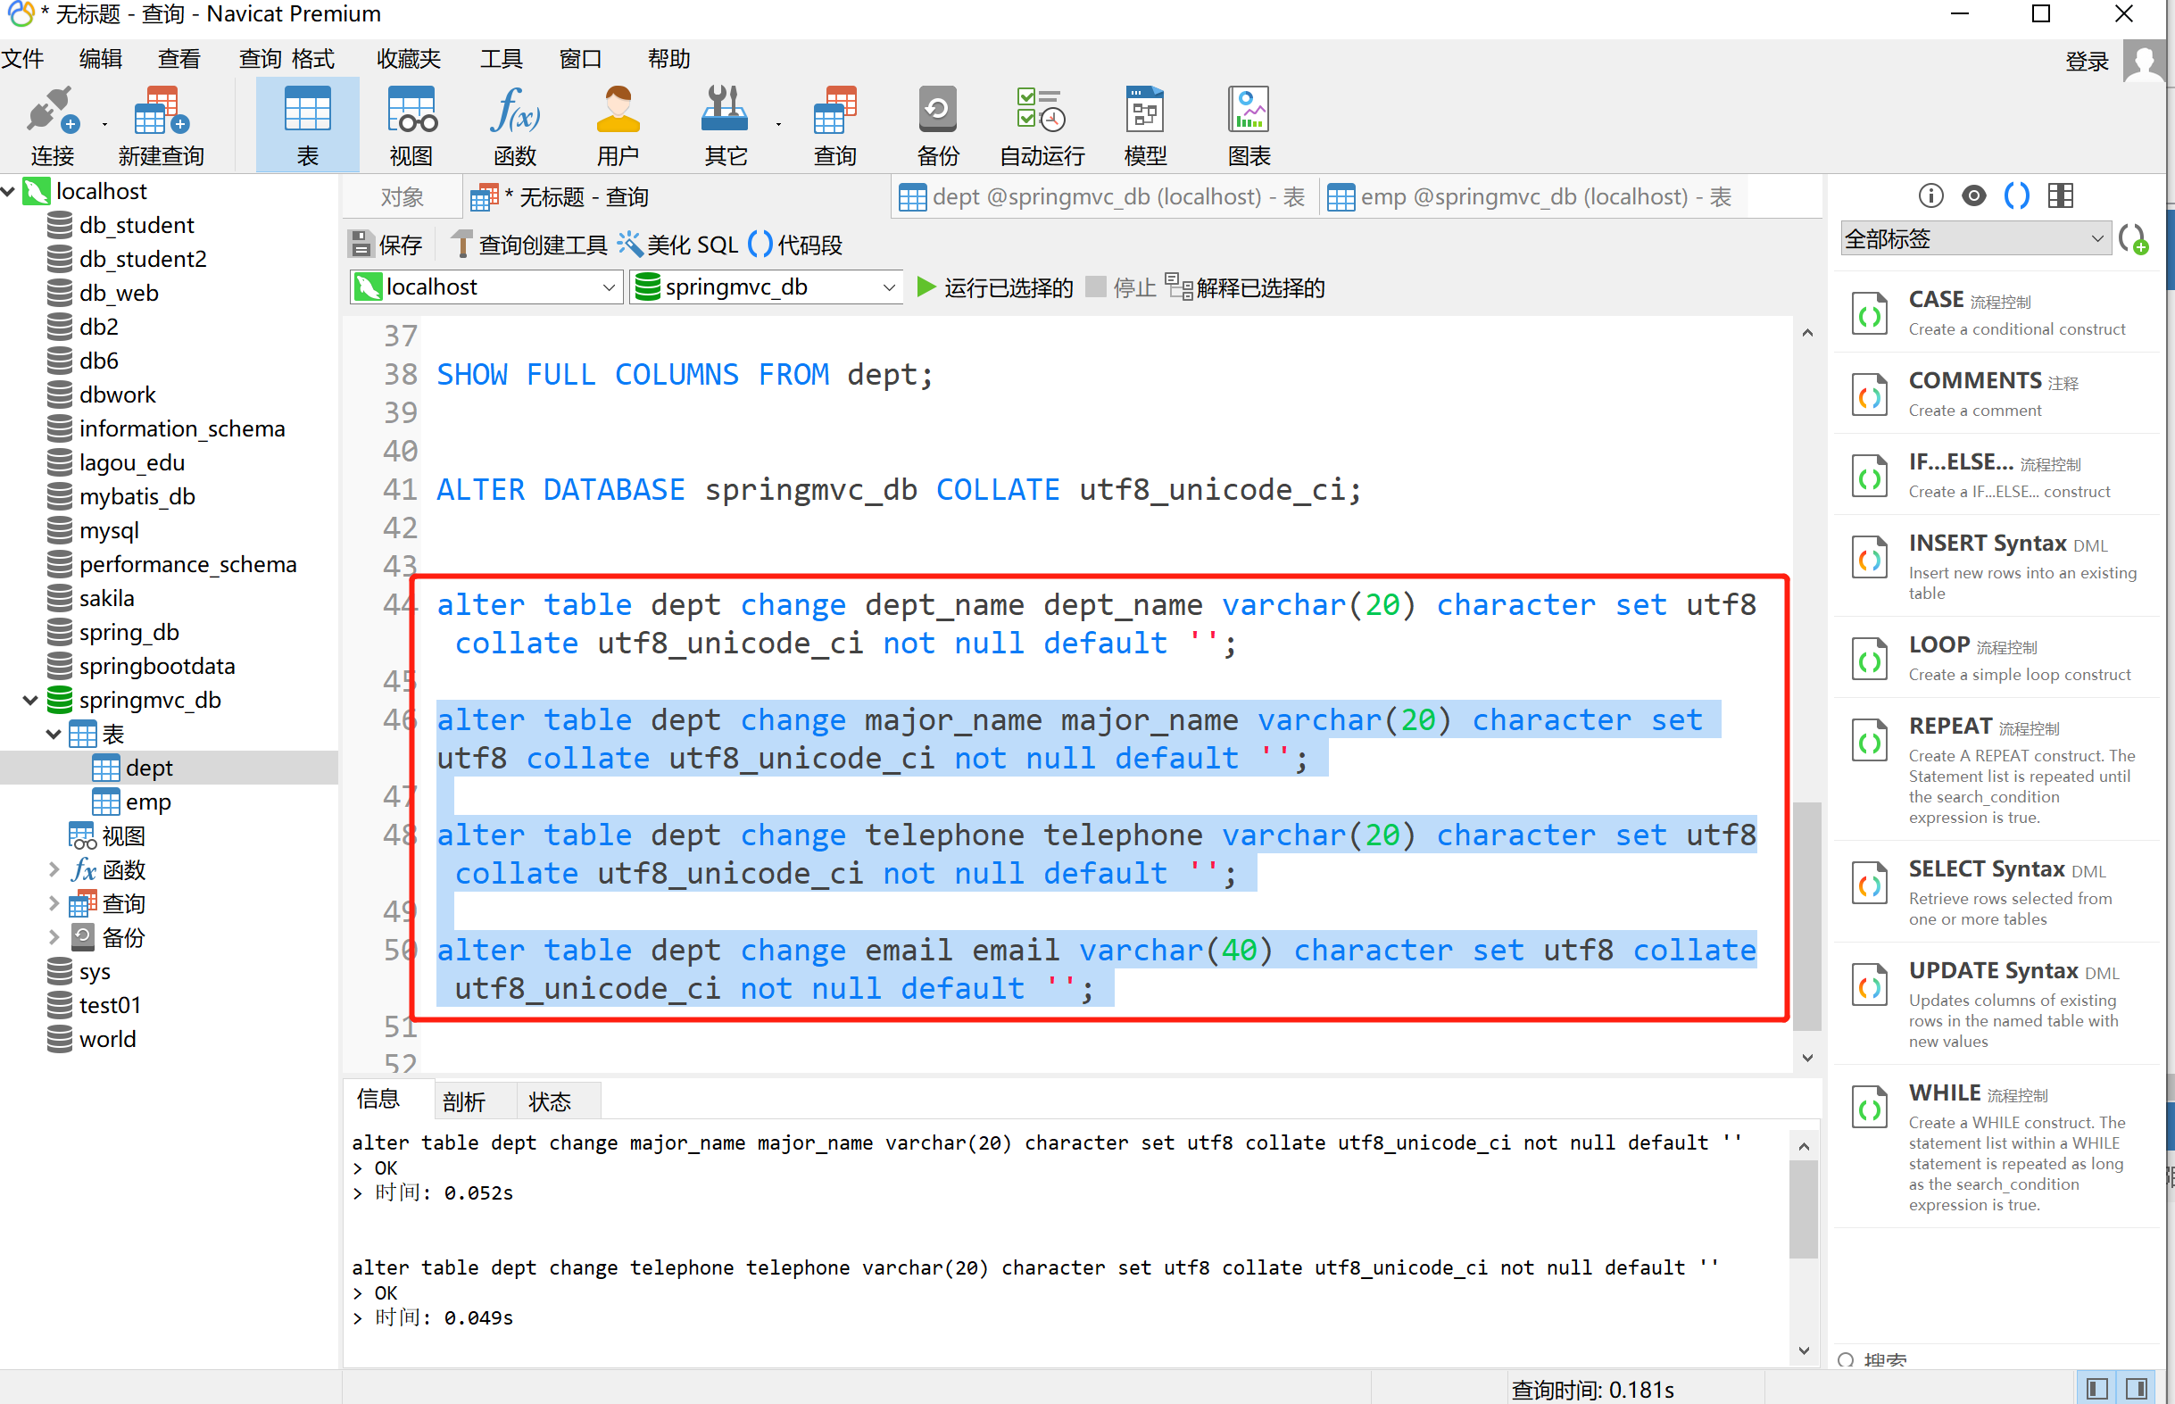This screenshot has height=1404, width=2175.
Task: Toggle the eye preview icon in right panel
Action: [1973, 195]
